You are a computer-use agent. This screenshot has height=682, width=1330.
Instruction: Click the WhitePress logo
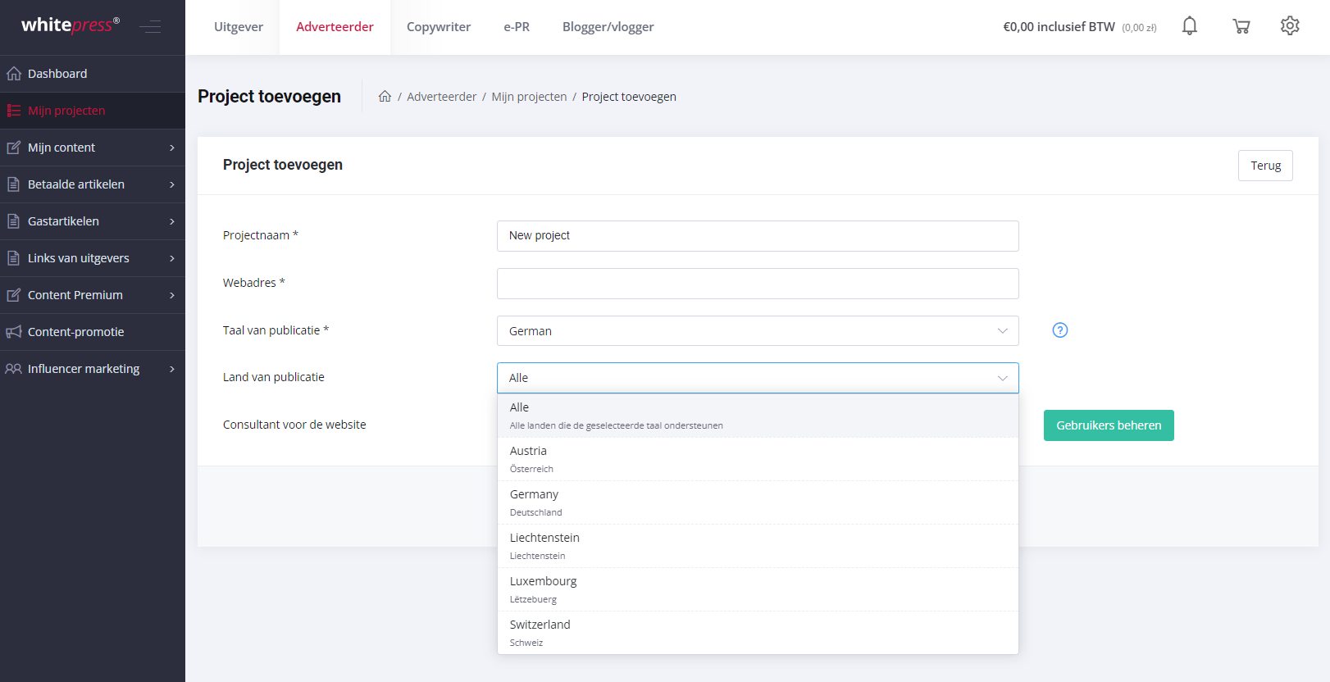[71, 25]
